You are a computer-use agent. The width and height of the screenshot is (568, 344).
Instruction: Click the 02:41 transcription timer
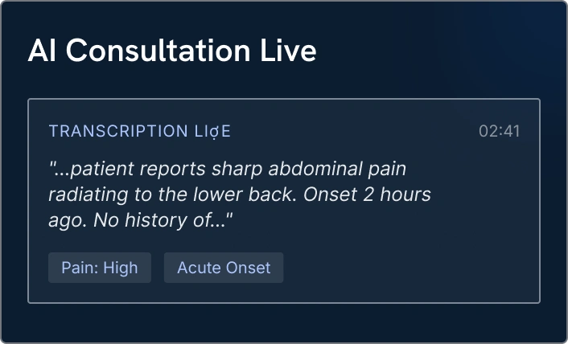coord(499,131)
